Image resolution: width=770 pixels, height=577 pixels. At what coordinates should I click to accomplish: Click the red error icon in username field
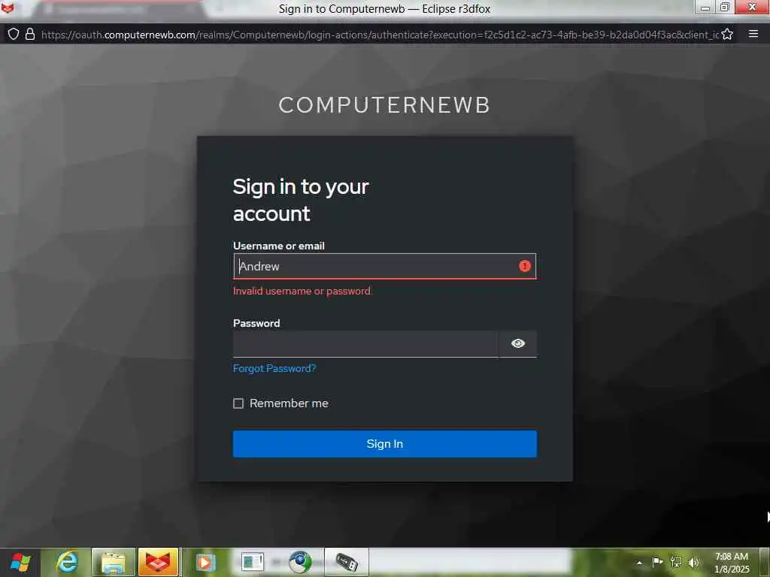[524, 266]
